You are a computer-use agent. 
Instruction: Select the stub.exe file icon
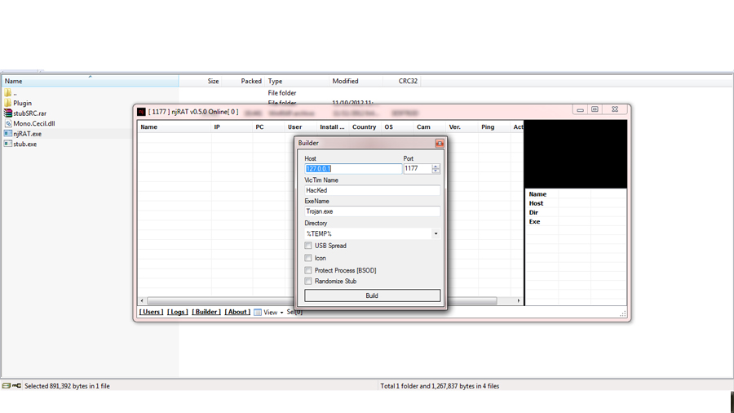[x=8, y=144]
